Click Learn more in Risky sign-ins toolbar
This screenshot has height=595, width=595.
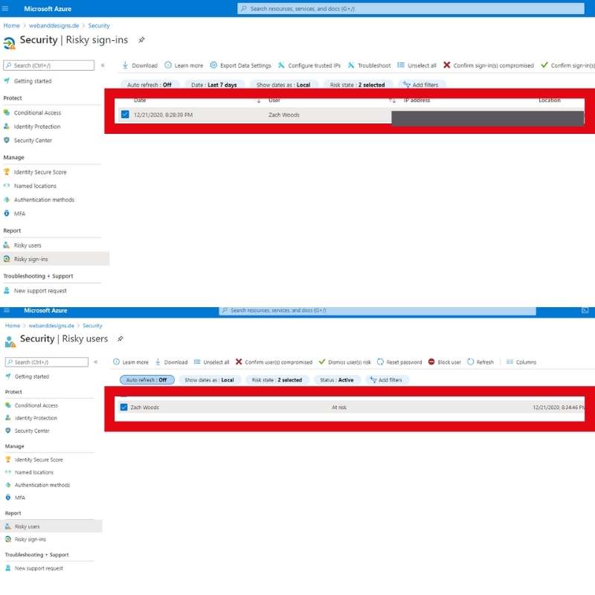point(184,65)
